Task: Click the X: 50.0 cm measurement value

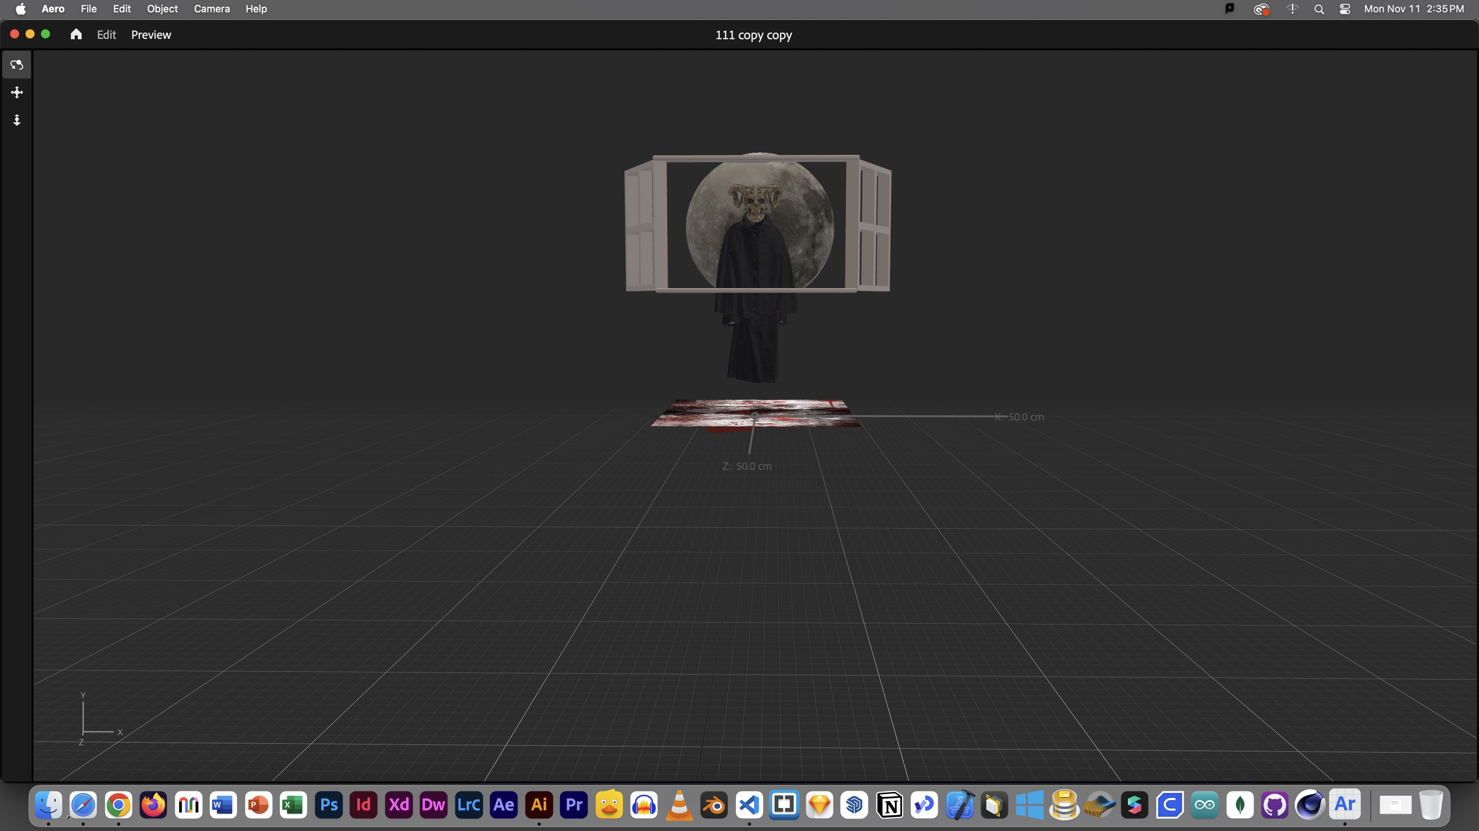Action: point(1019,417)
